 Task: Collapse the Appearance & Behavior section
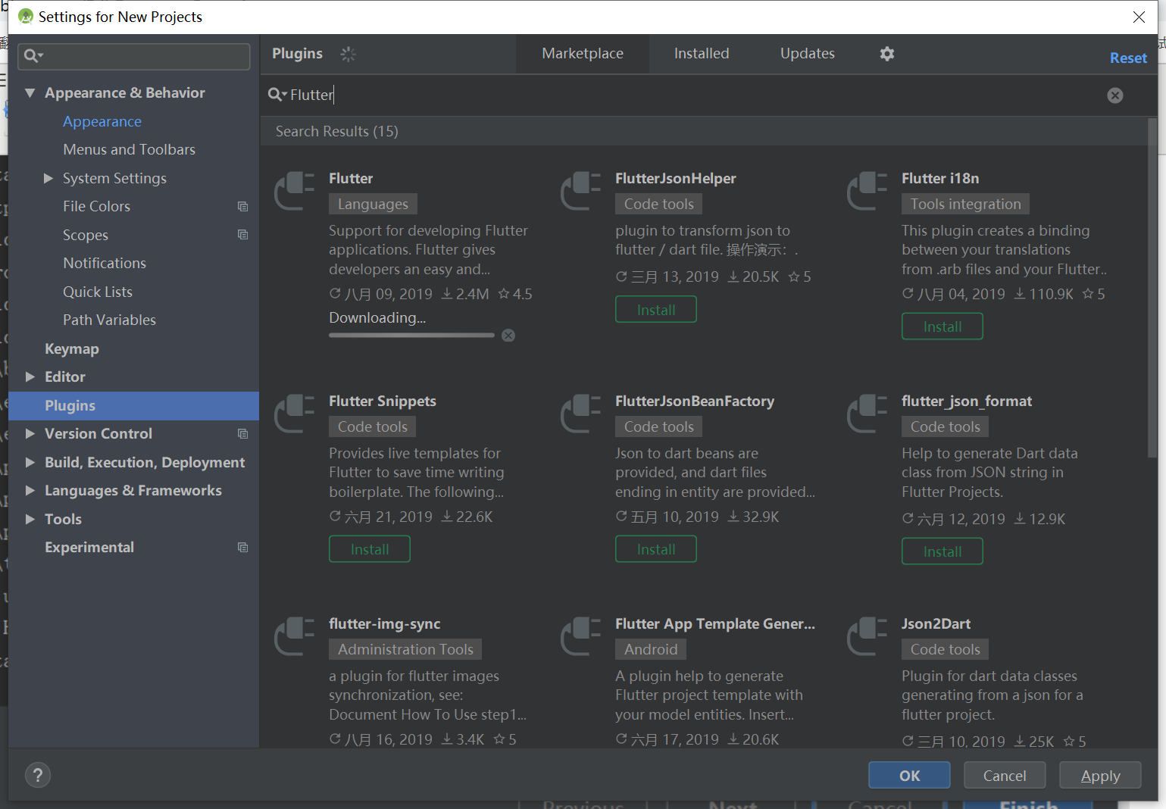tap(30, 93)
